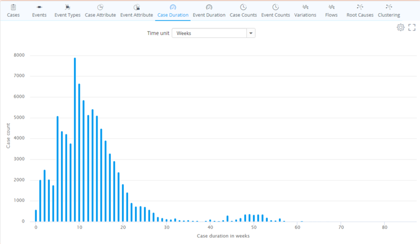The width and height of the screenshot is (420, 244).
Task: Click the "Case count" y-axis title
Action: click(8, 136)
